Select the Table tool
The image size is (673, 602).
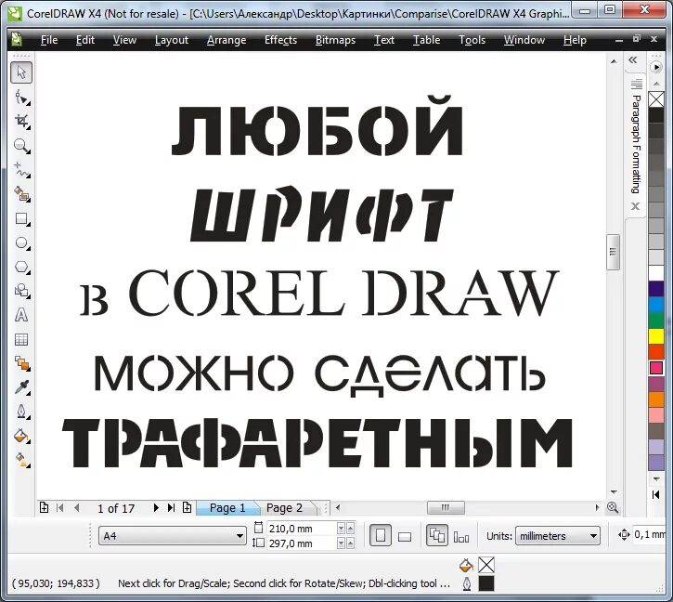point(21,339)
